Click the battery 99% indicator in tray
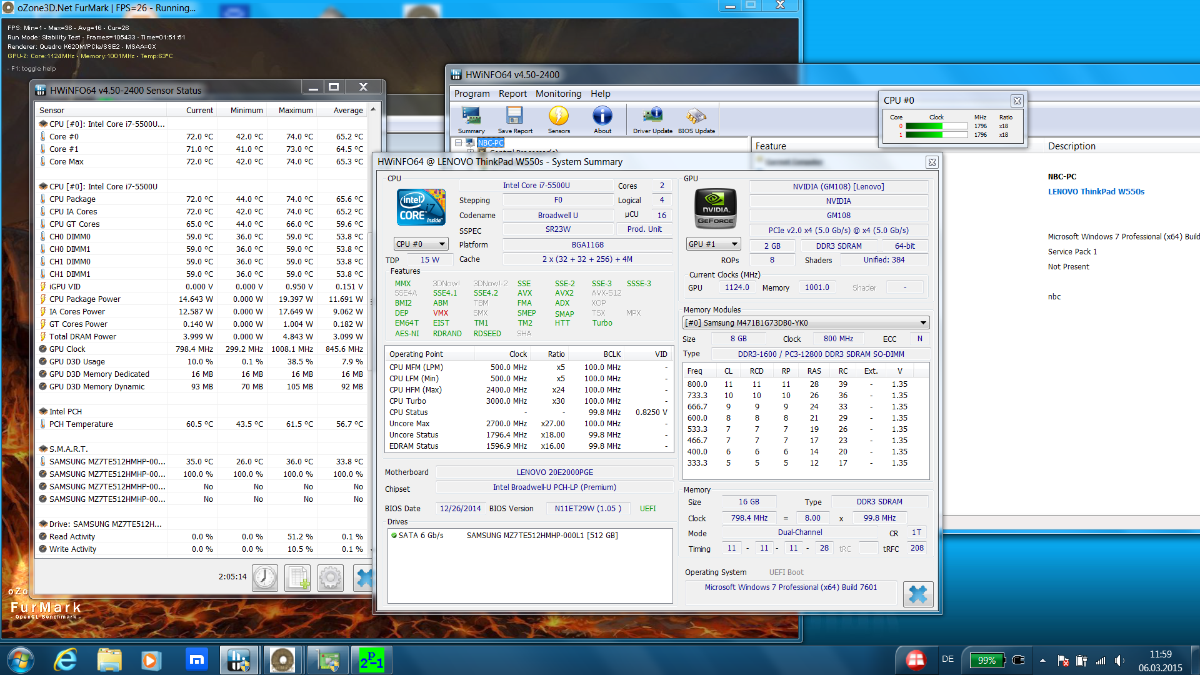This screenshot has width=1200, height=675. tap(987, 660)
